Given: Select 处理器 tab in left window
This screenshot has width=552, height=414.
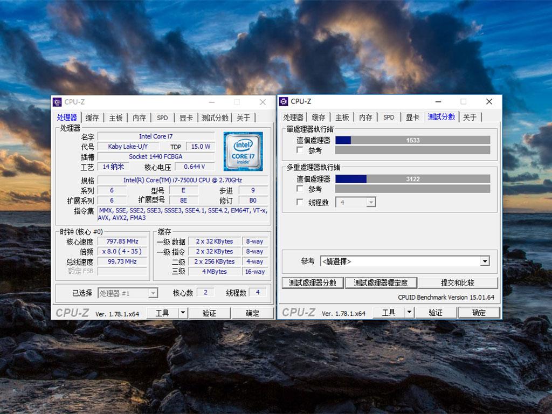Looking at the screenshot, I should [67, 118].
